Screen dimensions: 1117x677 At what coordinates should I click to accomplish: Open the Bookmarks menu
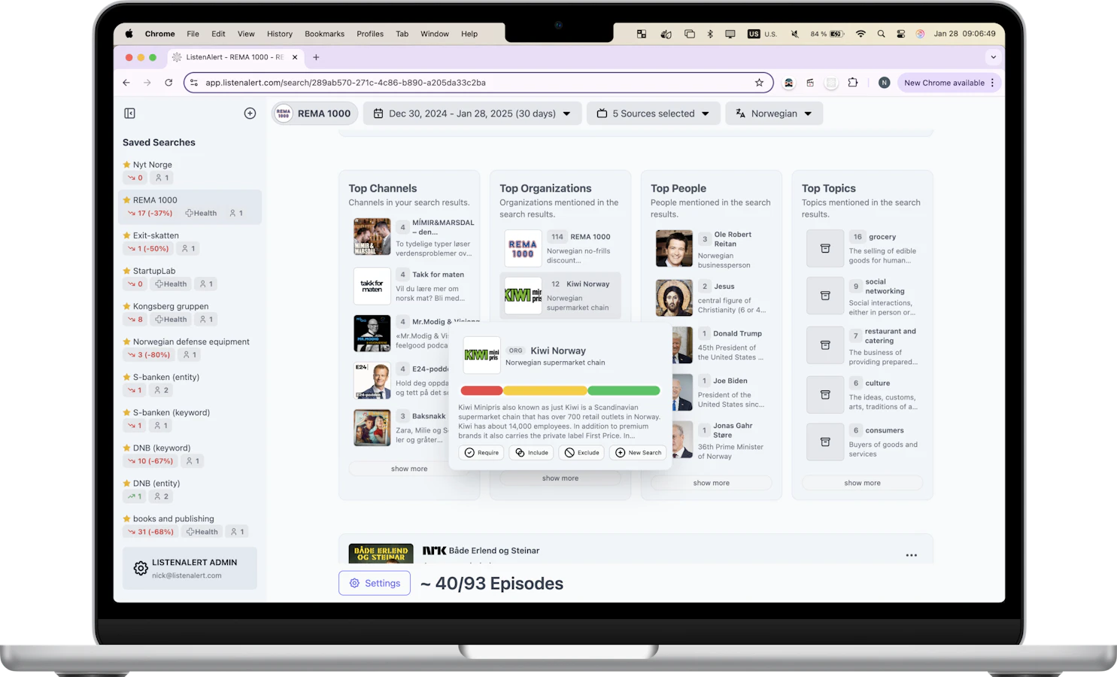(x=325, y=34)
